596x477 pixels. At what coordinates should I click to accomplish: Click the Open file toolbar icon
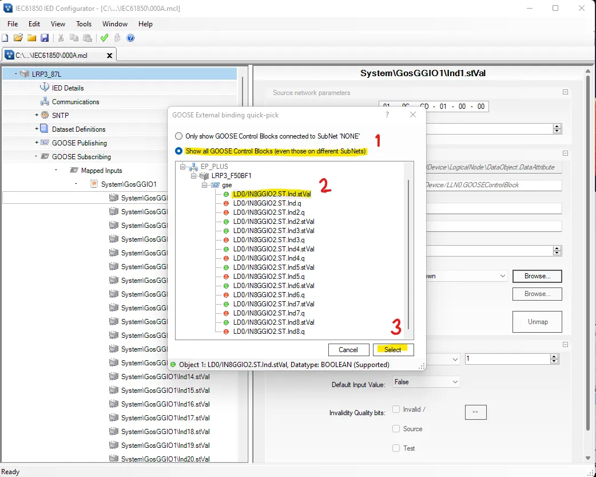coord(18,38)
